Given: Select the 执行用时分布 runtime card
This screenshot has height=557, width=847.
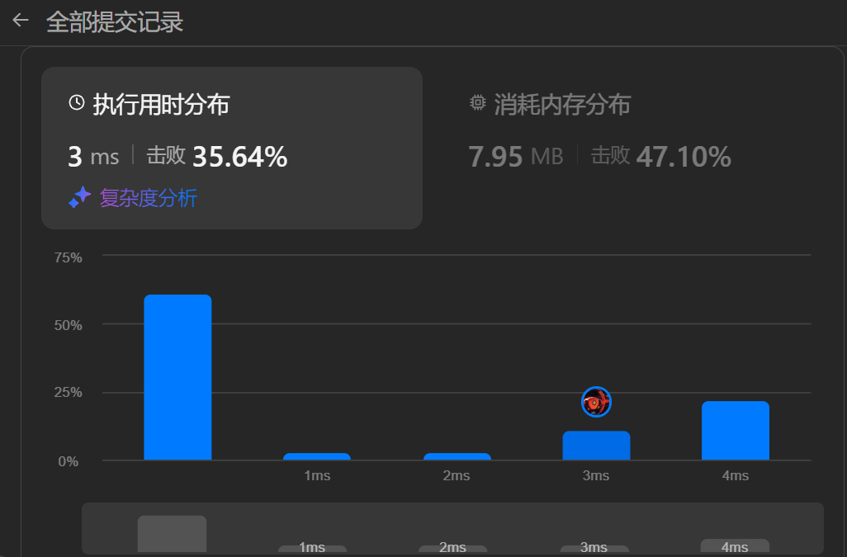Looking at the screenshot, I should (232, 148).
